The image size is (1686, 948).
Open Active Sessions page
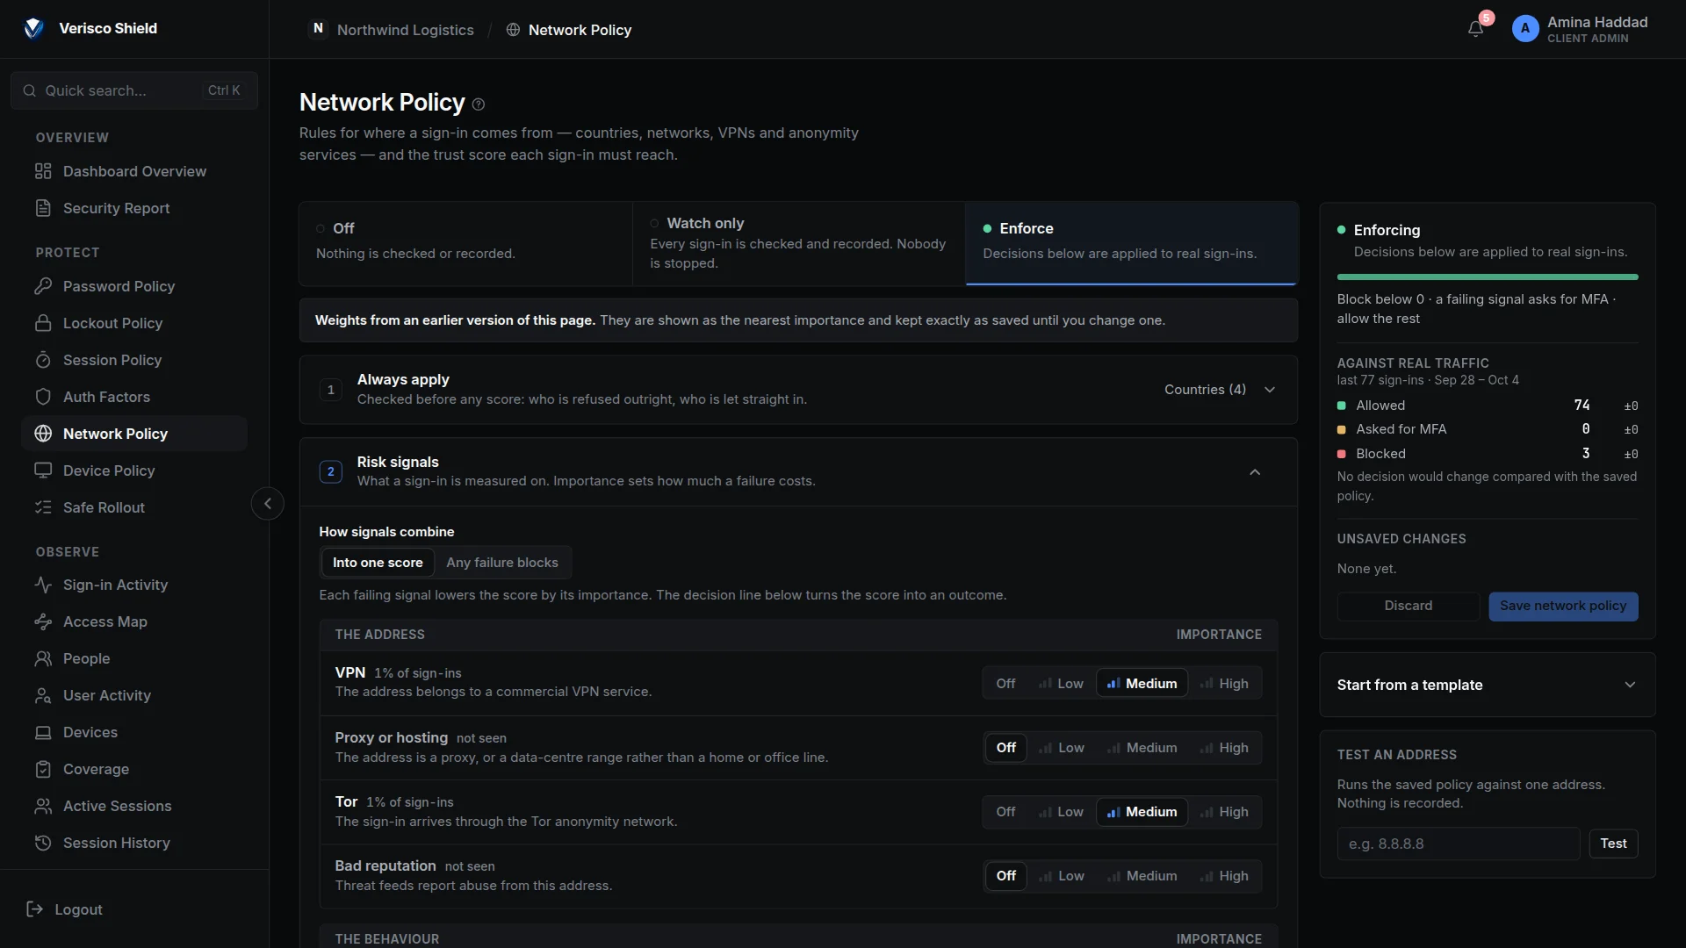click(x=134, y=806)
